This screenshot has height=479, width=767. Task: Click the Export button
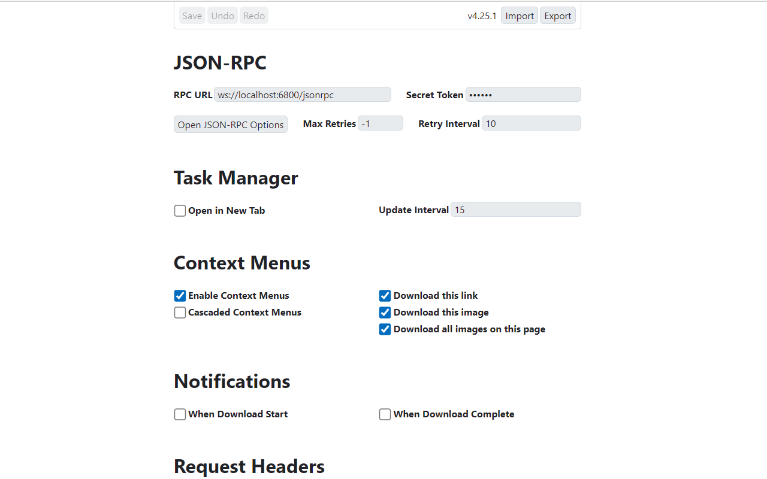coord(557,15)
